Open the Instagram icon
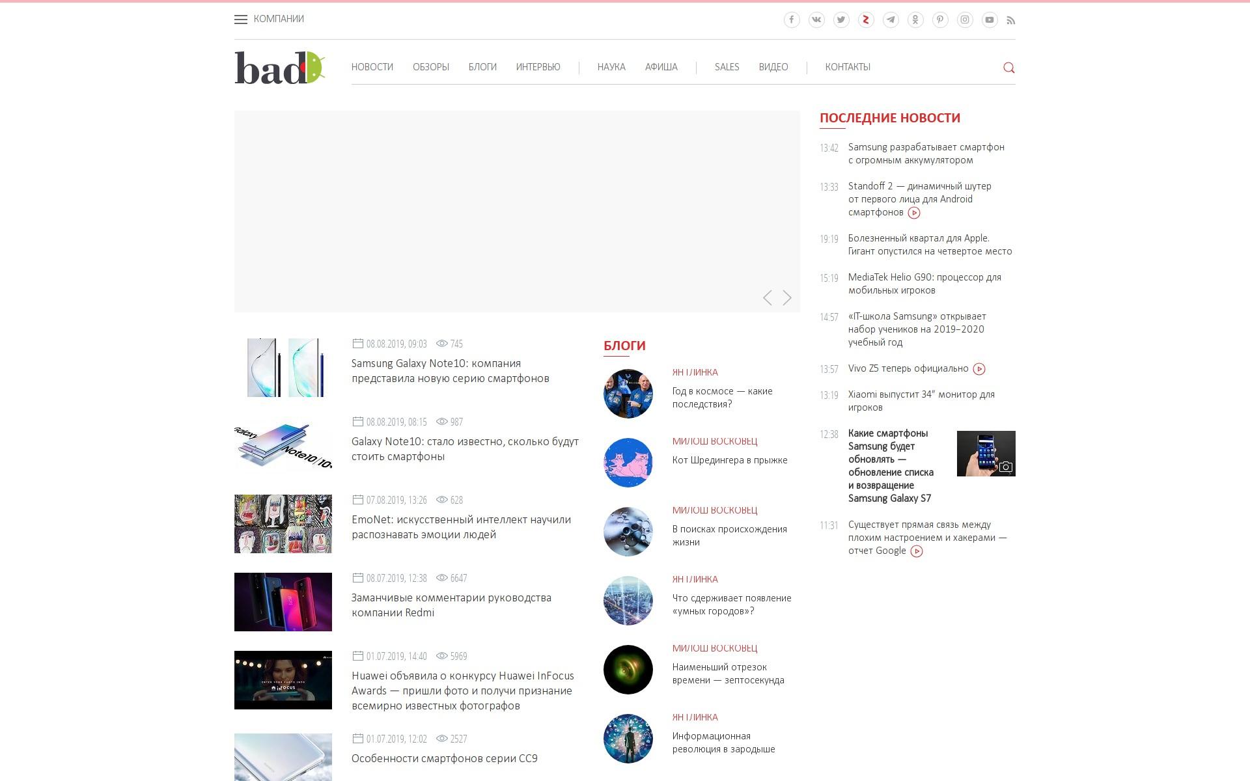Screen dimensions: 1250x781 (965, 20)
